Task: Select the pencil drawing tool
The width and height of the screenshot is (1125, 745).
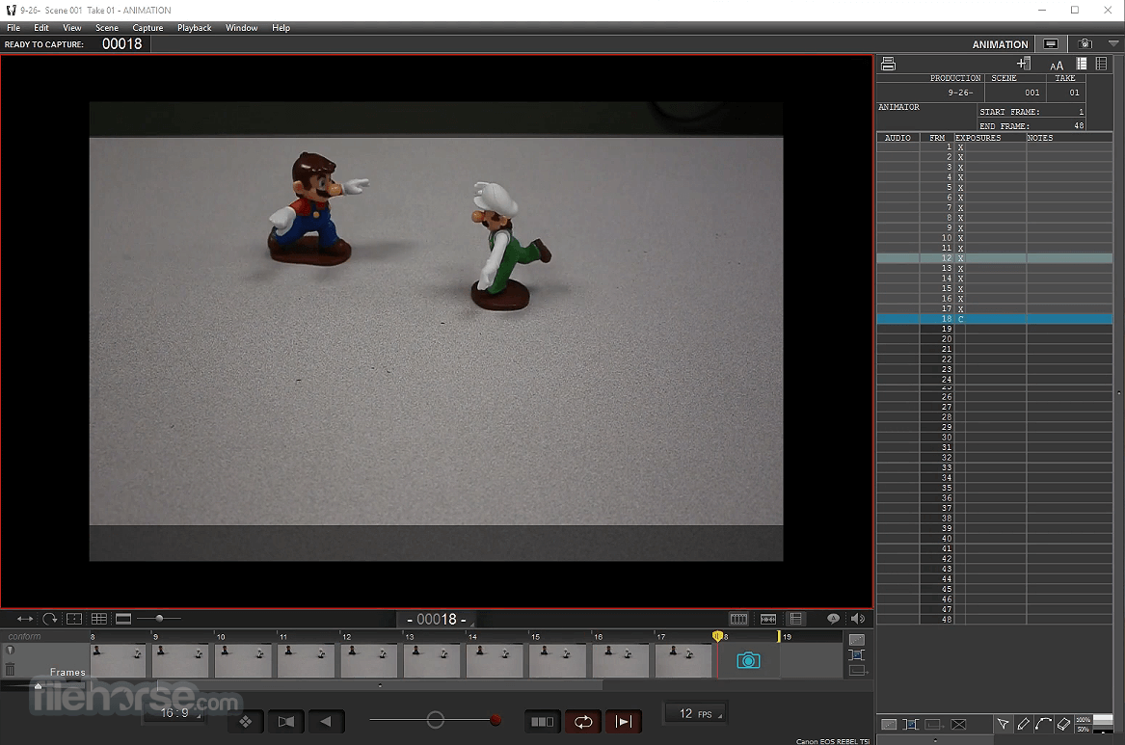Action: [x=1023, y=724]
